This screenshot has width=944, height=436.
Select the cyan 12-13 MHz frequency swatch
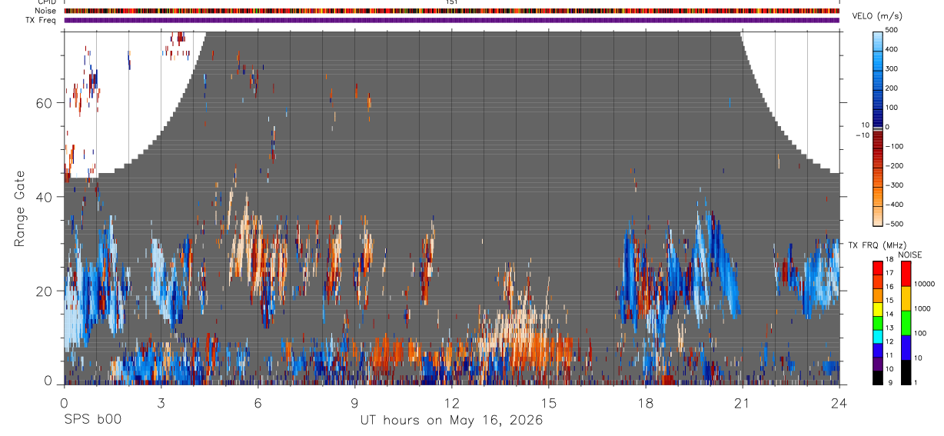878,336
